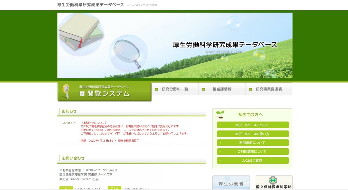Screen dimensions: 348x190
Task: Click the お問合せ時間 9:30～17:00 line
Action: click(88, 170)
